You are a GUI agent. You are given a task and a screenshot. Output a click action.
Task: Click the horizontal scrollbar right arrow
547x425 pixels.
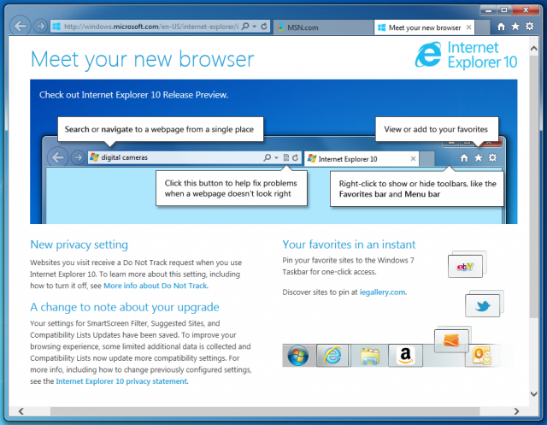516,411
